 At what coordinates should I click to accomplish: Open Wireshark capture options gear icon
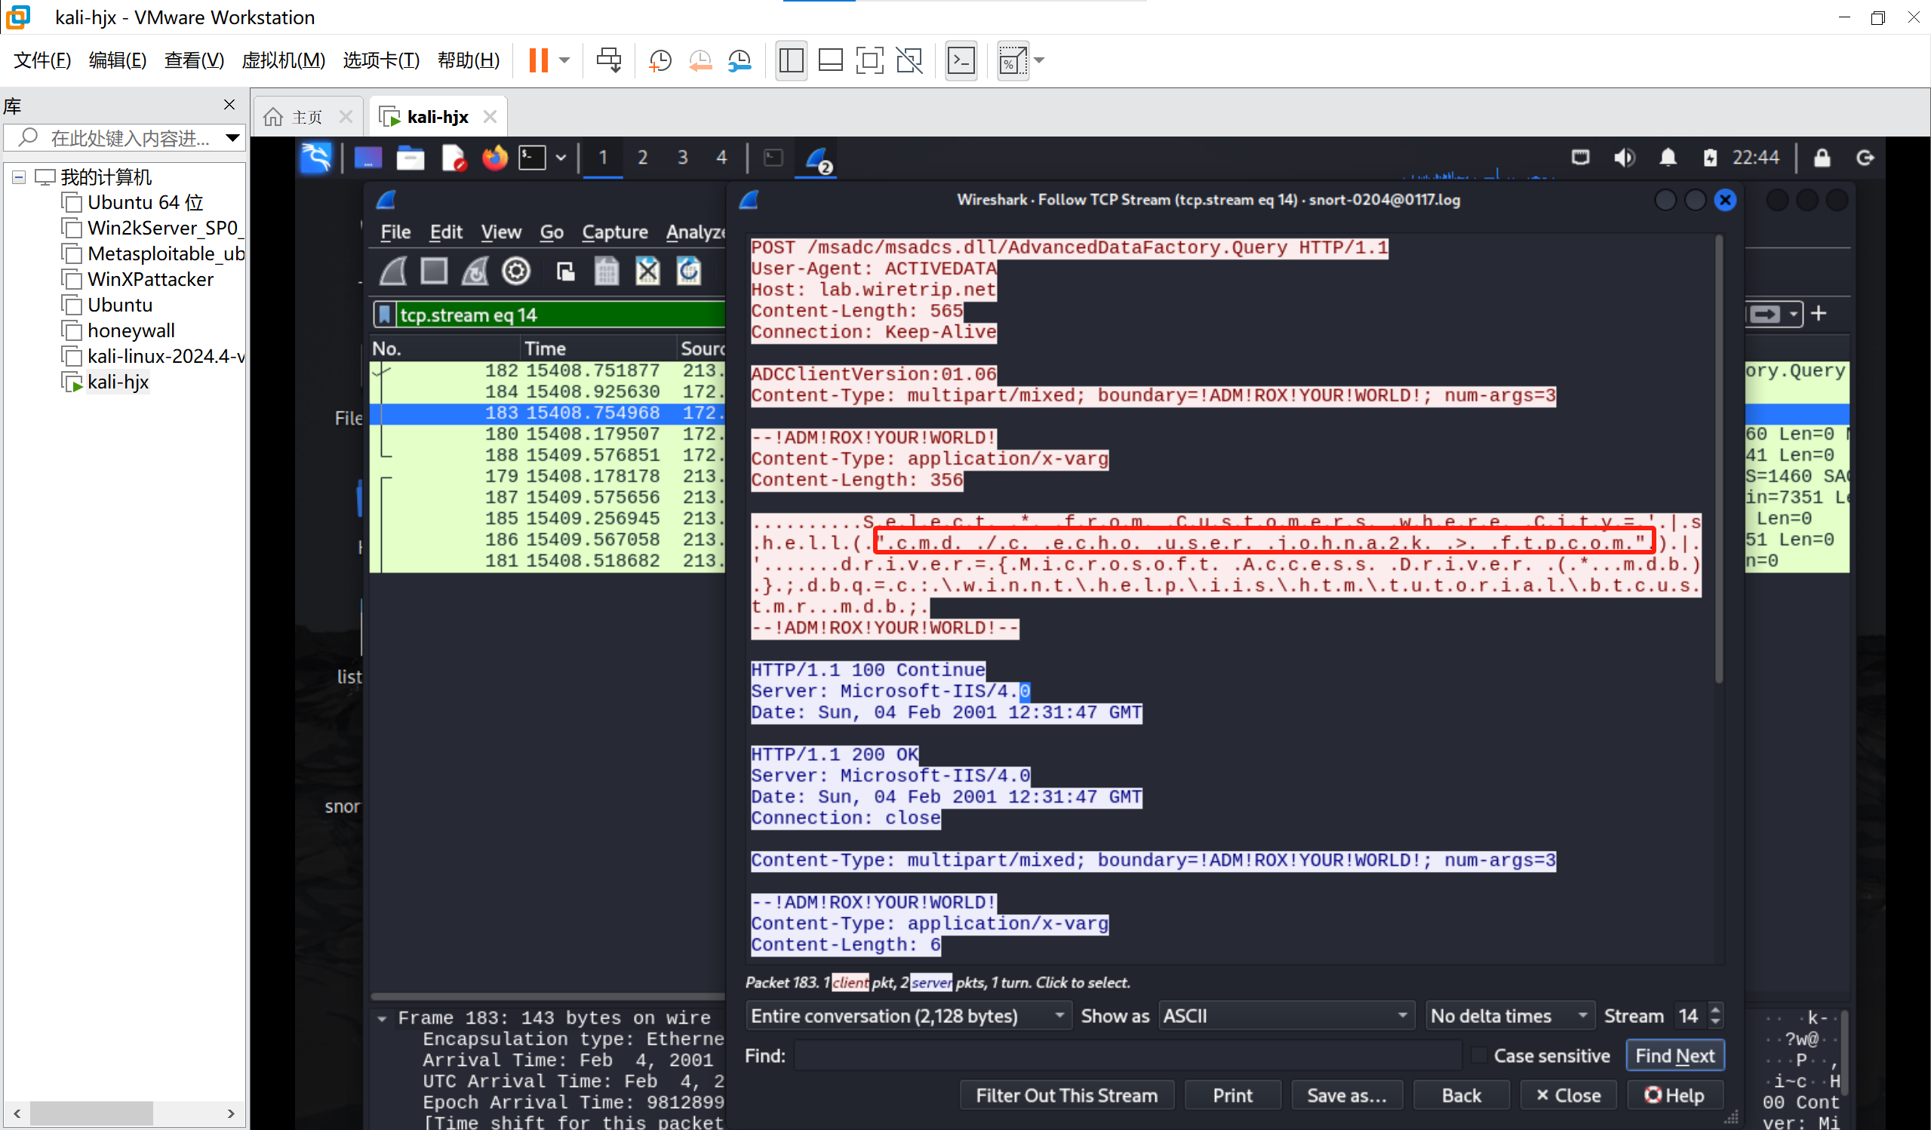[x=515, y=272]
